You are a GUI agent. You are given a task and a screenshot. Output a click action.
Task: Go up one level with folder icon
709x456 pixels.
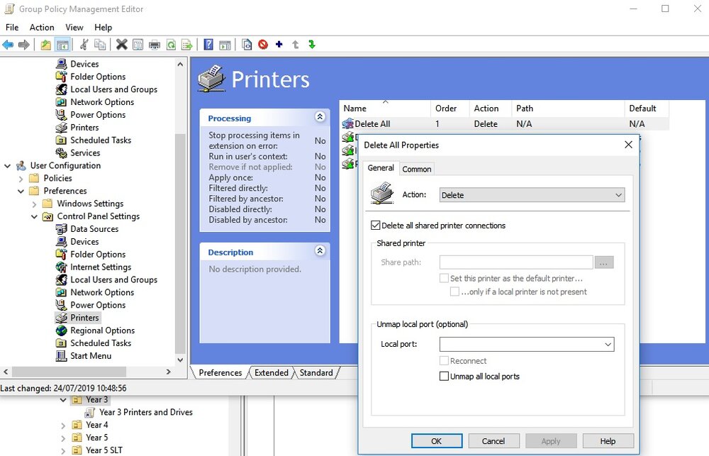point(45,45)
